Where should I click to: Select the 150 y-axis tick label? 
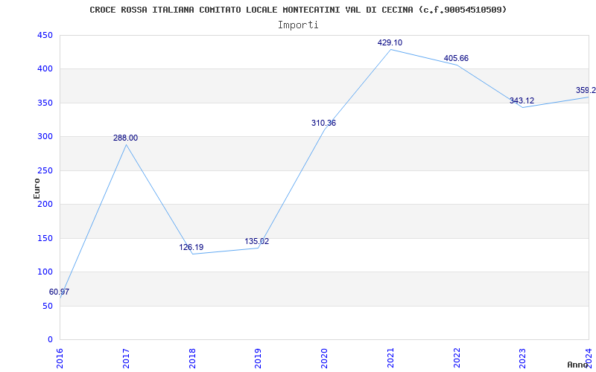click(45, 238)
